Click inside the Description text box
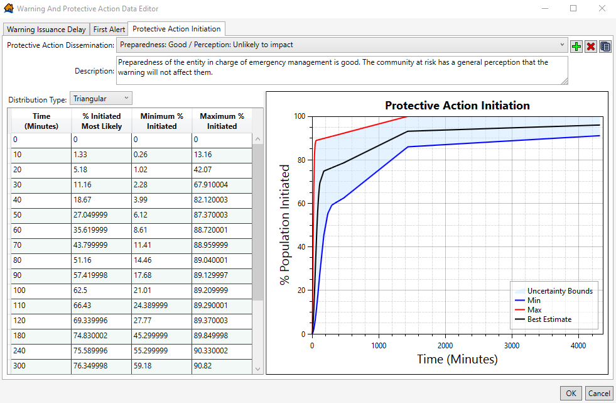Image resolution: width=616 pixels, height=403 pixels. [x=342, y=70]
